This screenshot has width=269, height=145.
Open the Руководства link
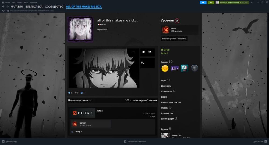point(167,113)
